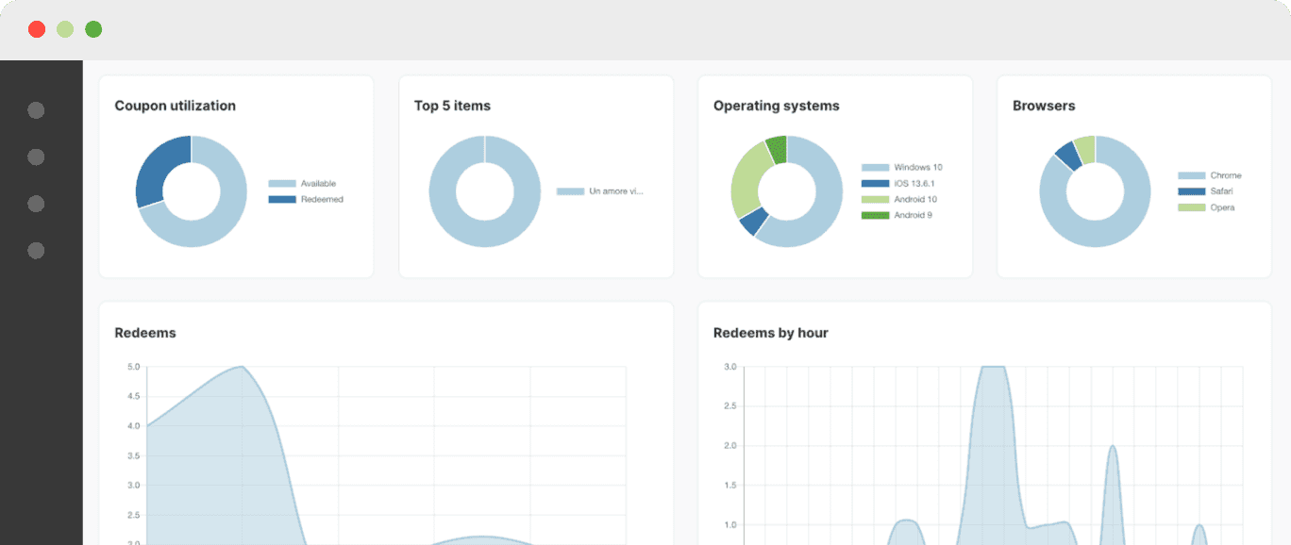Click the 'Browsers' card title

pyautogui.click(x=1044, y=106)
